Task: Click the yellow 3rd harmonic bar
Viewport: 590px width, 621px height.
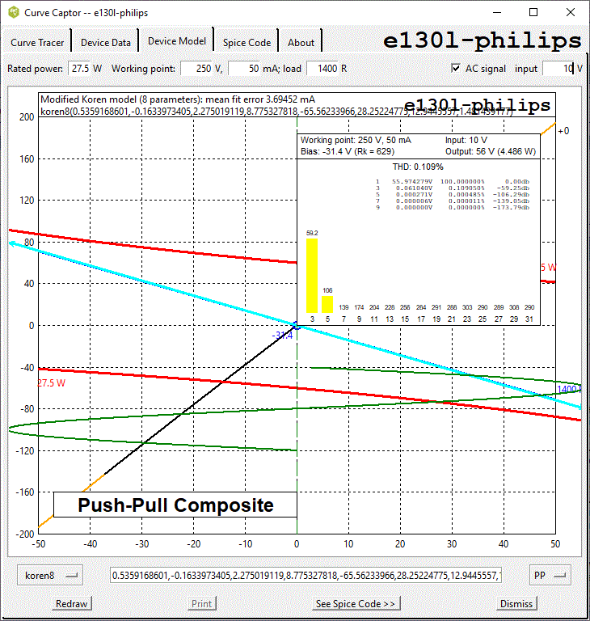Action: click(x=312, y=276)
